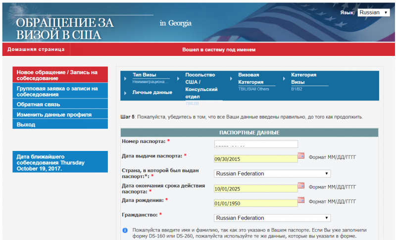Click the arrow icon before Тип Визы step

[x=125, y=79]
